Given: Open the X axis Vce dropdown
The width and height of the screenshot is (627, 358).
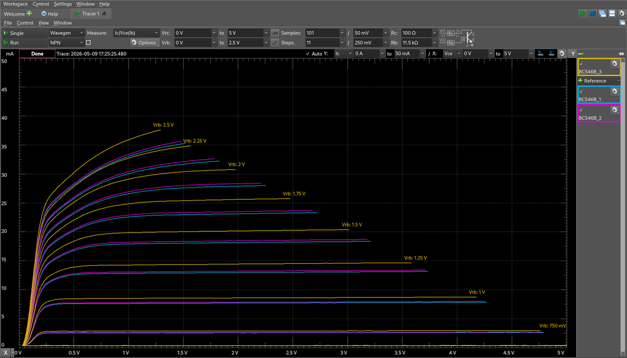Looking at the screenshot, I should 452,53.
